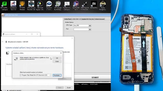
Task: Launch the MiFlashPro shortcut
Action: click(x=94, y=5)
